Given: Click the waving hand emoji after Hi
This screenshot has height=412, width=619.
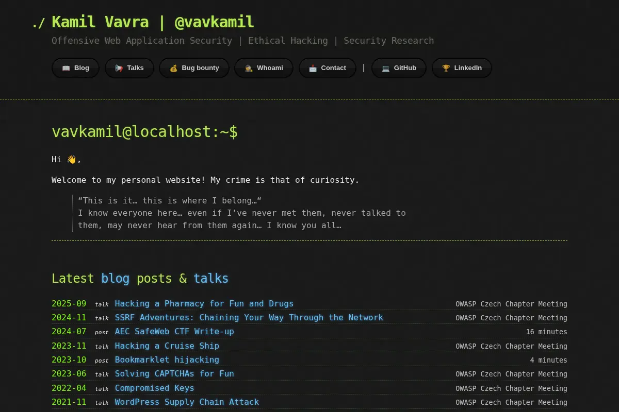Looking at the screenshot, I should click(71, 159).
